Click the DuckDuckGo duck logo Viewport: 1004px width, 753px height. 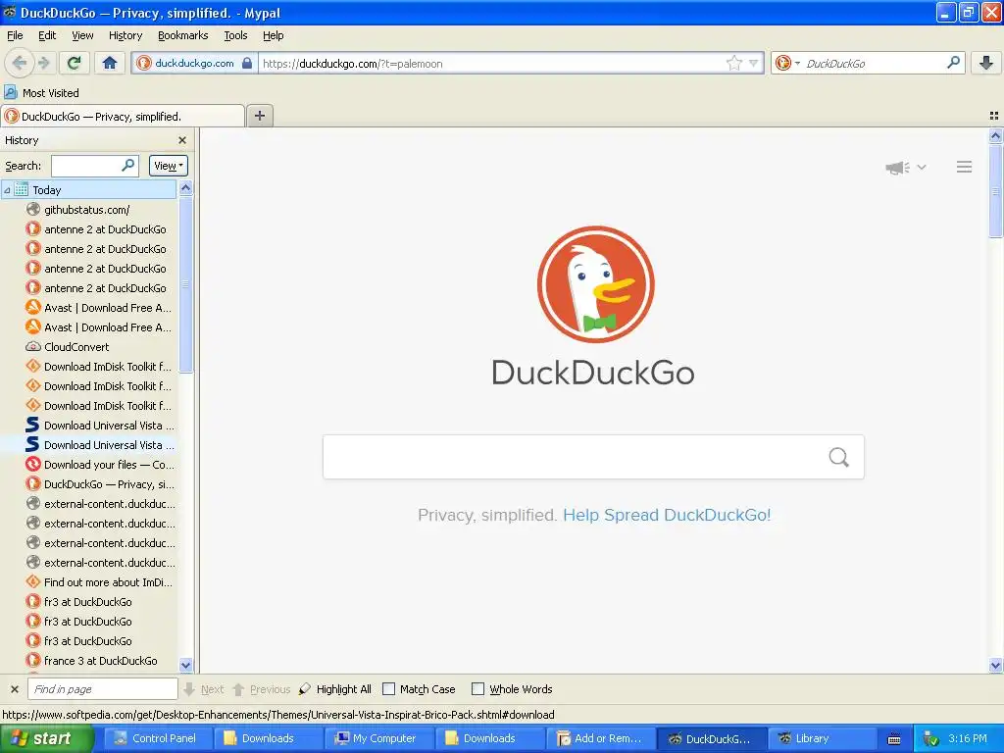tap(595, 283)
